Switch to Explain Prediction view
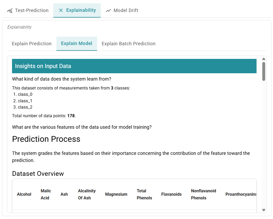273x219 pixels. (31, 43)
